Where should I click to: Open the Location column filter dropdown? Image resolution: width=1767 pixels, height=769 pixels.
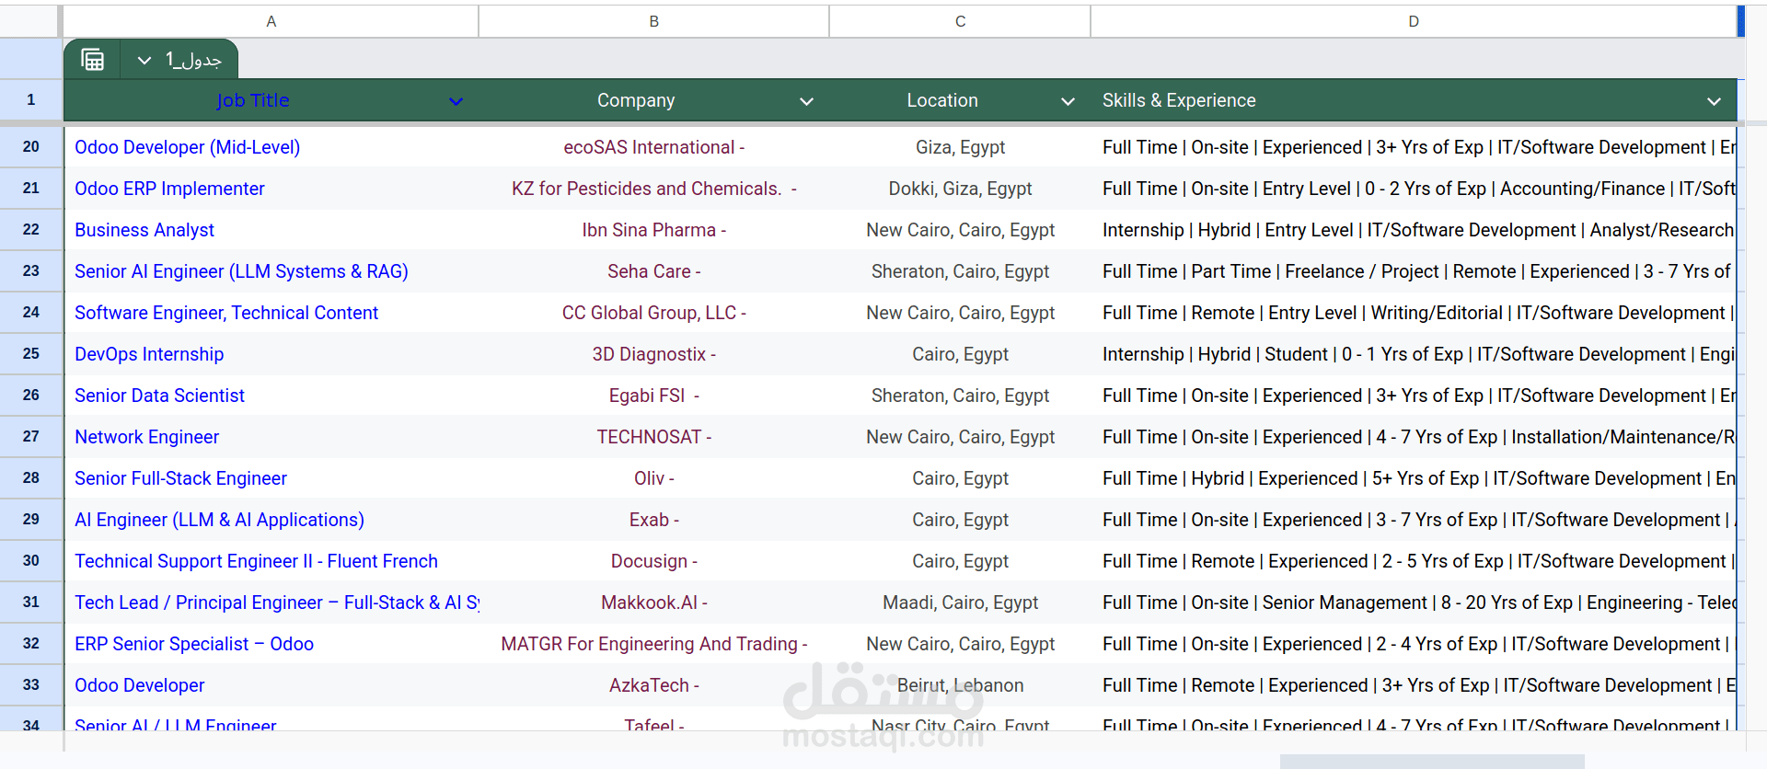point(1068,101)
